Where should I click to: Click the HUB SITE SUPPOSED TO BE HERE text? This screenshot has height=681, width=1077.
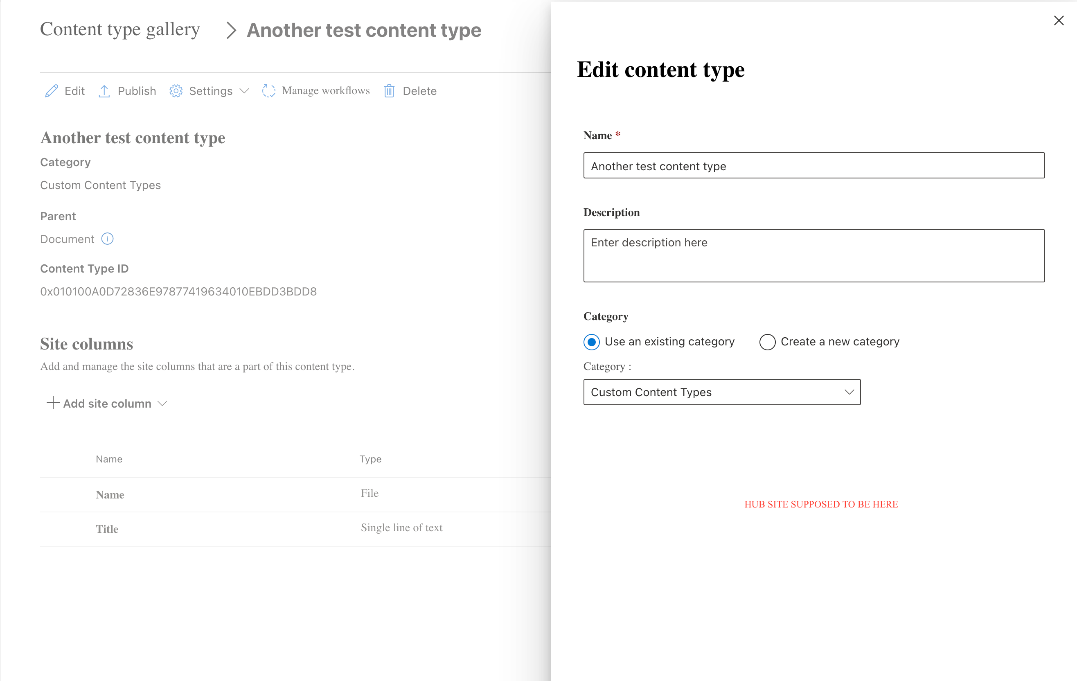click(821, 504)
